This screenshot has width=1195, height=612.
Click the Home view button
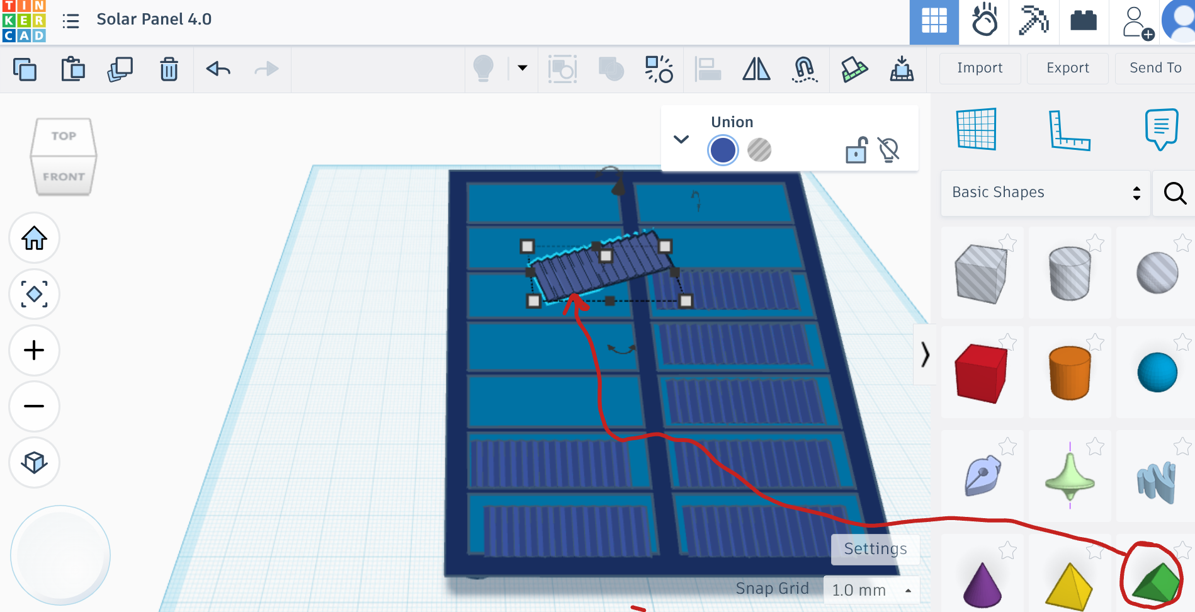pos(34,238)
